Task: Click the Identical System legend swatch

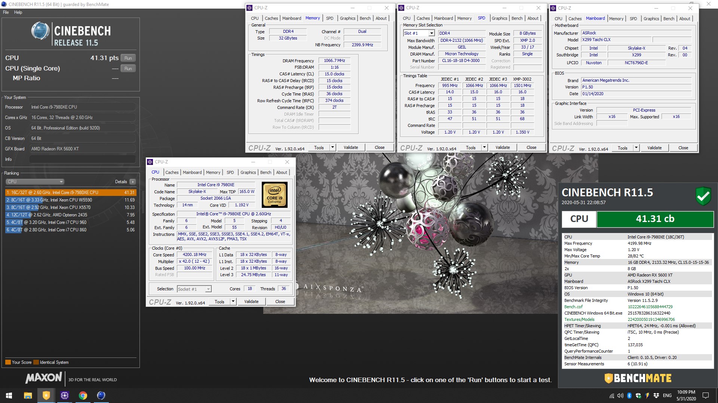Action: [36, 362]
